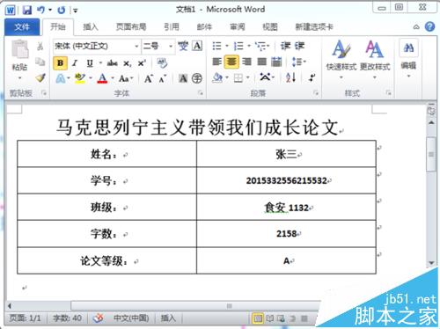Click the 字数: 40 status bar entry
Image resolution: width=440 pixels, height=329 pixels.
67,318
